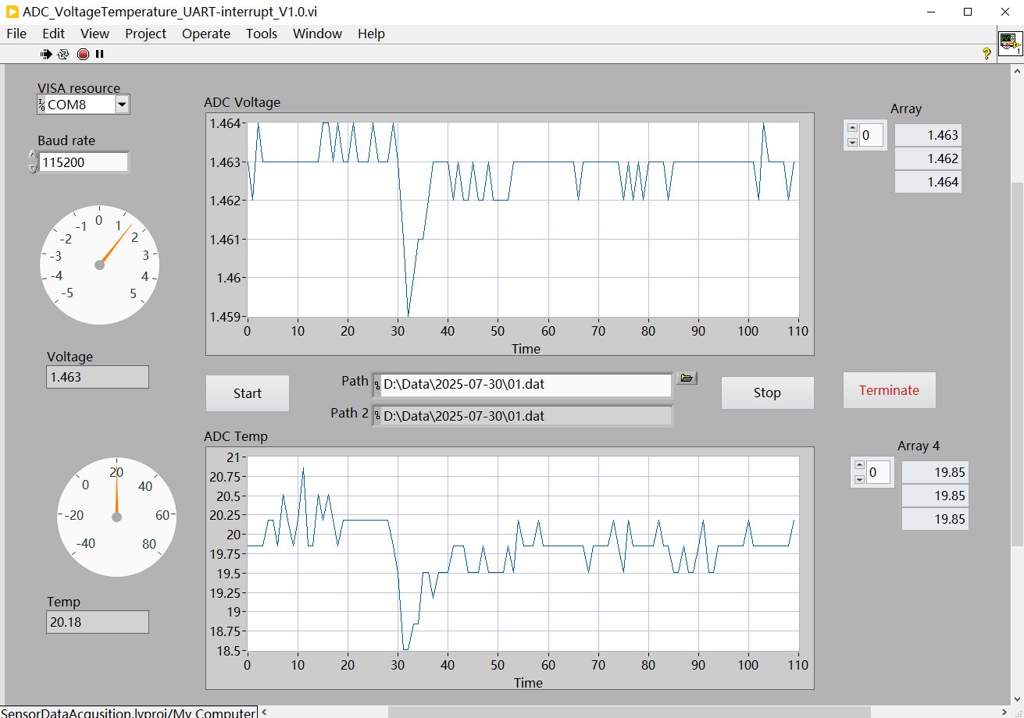Expand the VISA resource COM8 dropdown

coord(122,105)
